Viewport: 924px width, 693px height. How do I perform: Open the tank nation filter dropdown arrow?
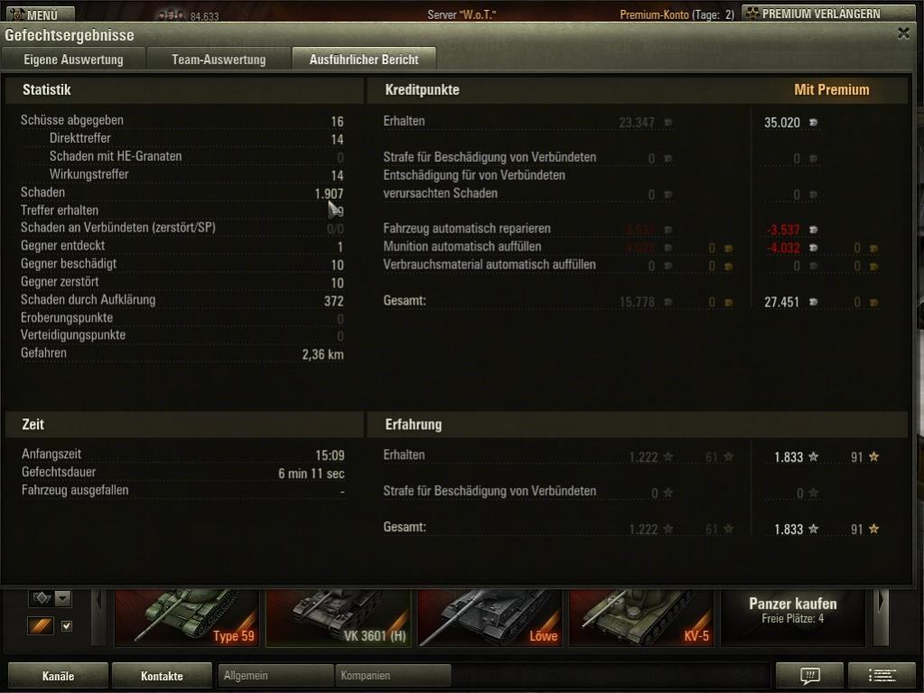point(63,599)
